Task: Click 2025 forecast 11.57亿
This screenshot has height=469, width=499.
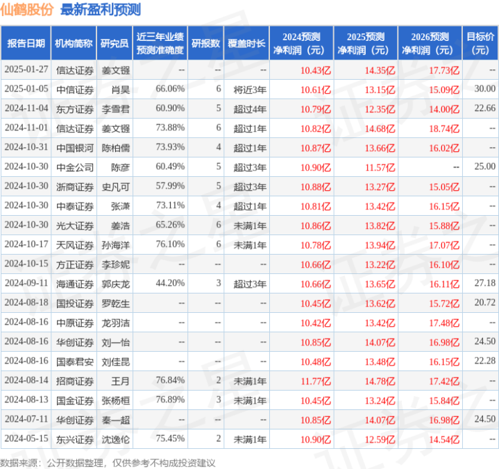Action: 380,168
